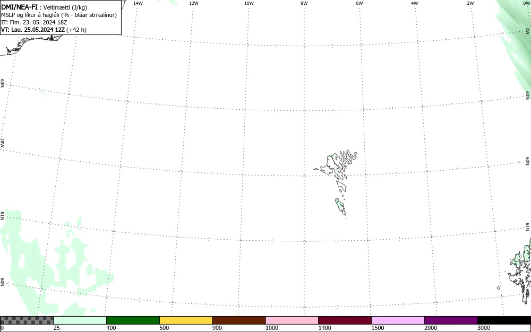Click the purple 2000-3000 legend swatch
This screenshot has width=531, height=332.
point(451,320)
